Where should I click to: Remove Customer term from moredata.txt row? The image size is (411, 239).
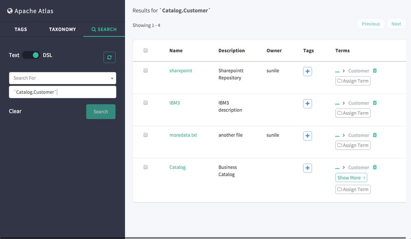click(x=375, y=135)
